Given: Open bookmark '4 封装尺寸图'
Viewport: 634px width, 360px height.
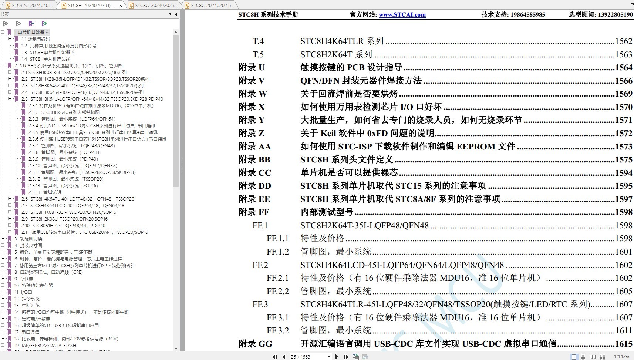Looking at the screenshot, I should pyautogui.click(x=28, y=245).
